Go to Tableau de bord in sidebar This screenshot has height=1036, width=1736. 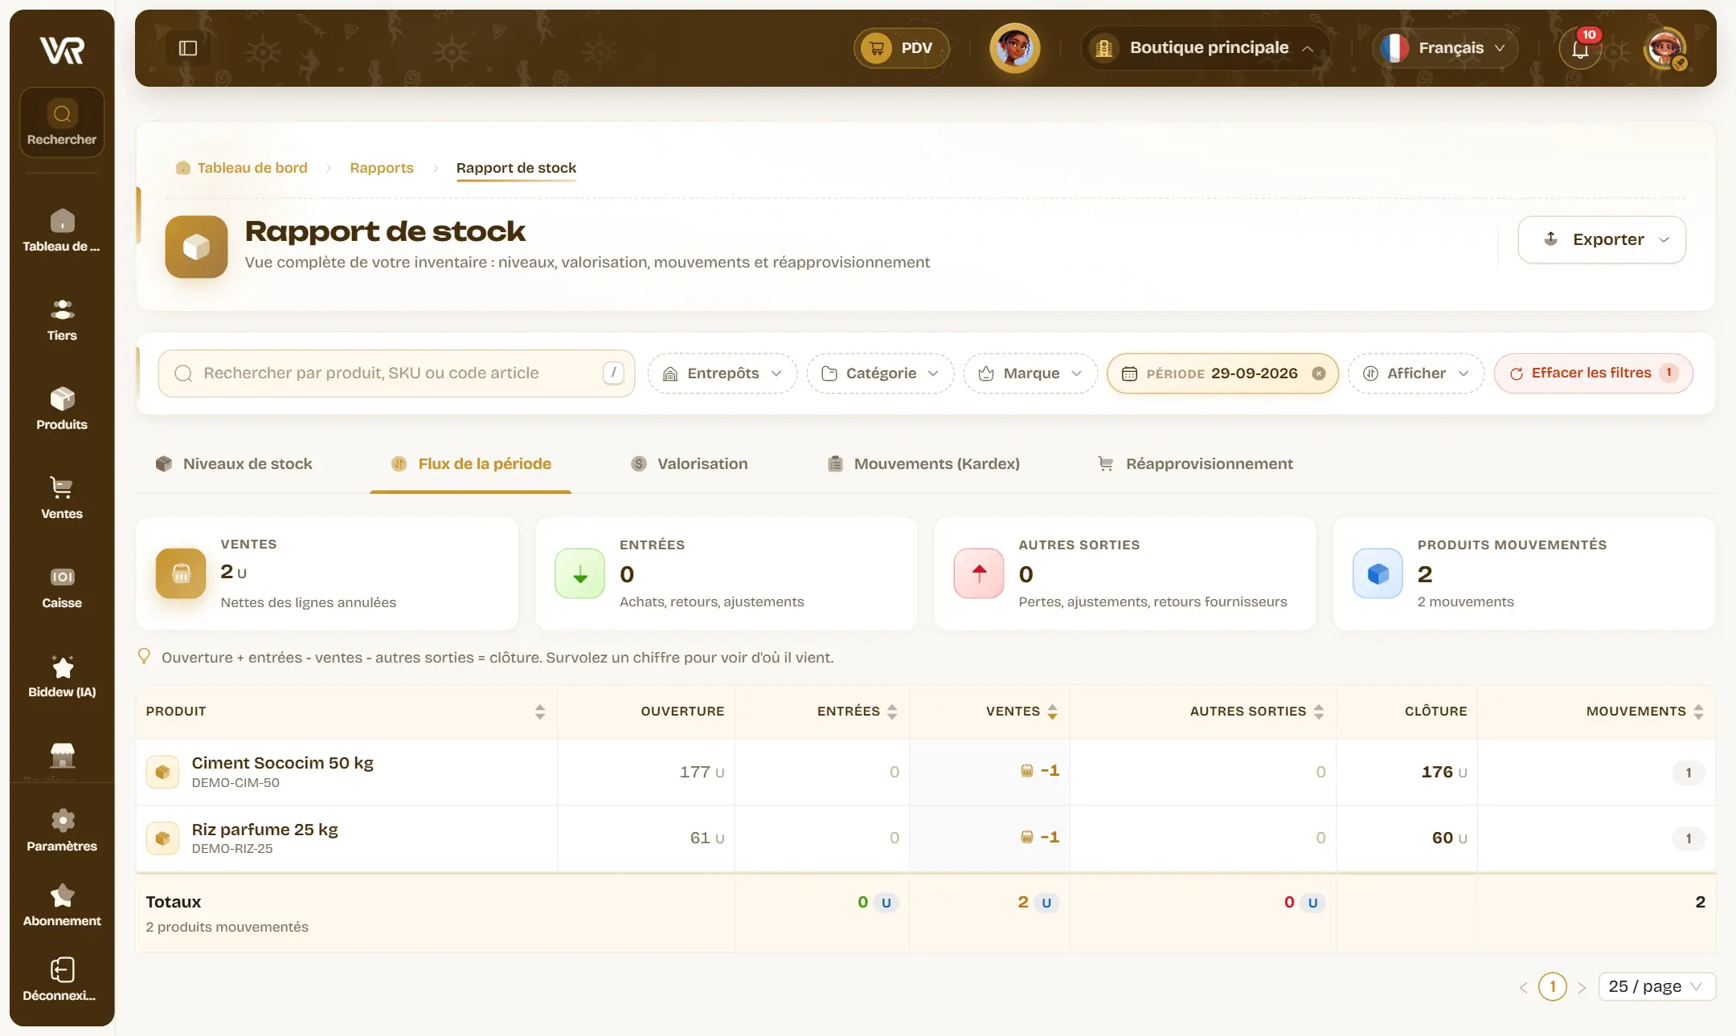click(62, 230)
